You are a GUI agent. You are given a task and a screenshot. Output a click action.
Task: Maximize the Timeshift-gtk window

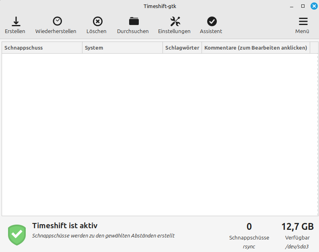click(303, 6)
